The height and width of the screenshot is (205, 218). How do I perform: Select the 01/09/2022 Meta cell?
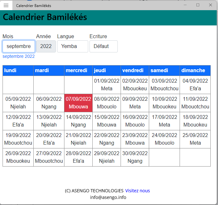(107, 85)
